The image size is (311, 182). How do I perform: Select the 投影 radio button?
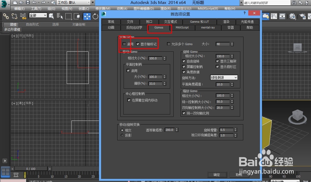[122, 135]
